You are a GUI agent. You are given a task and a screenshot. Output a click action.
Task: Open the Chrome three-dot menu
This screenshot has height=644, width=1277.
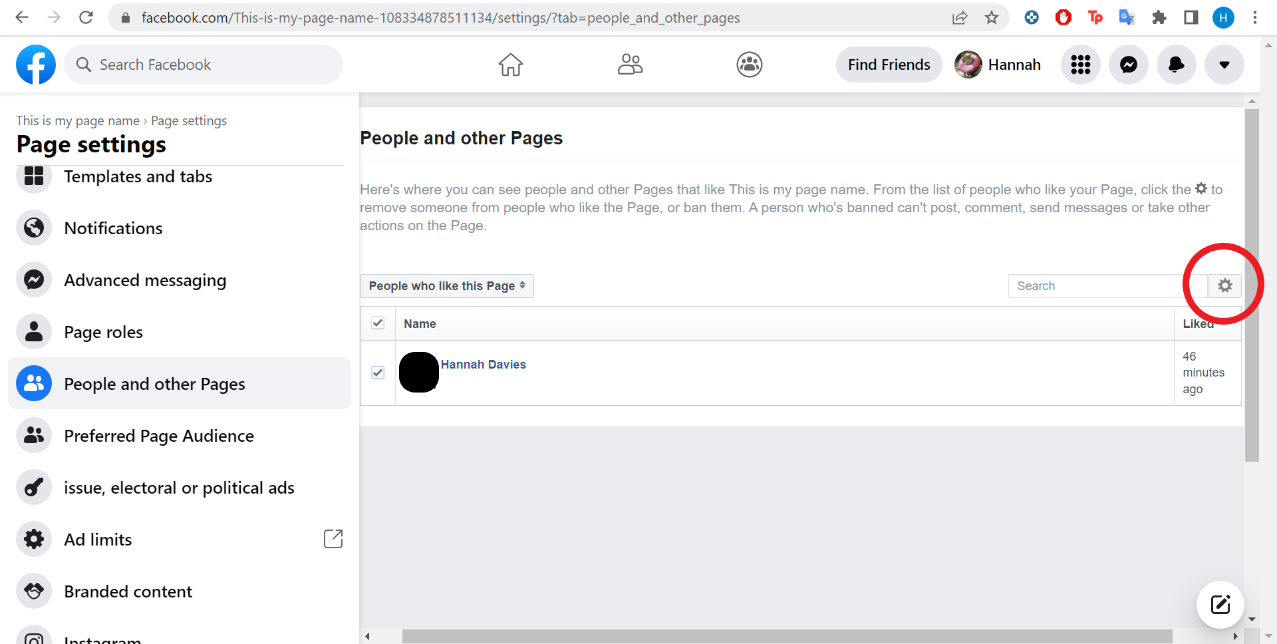1255,18
